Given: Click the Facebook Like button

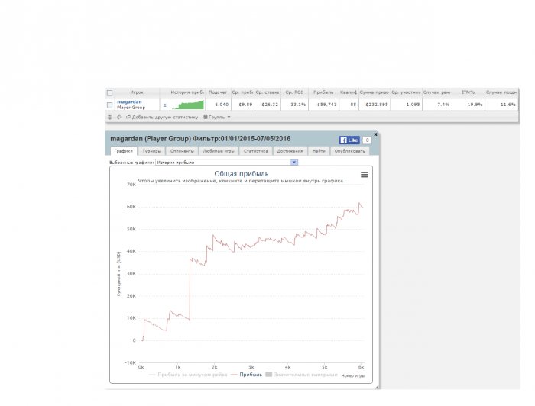Looking at the screenshot, I should pyautogui.click(x=349, y=140).
